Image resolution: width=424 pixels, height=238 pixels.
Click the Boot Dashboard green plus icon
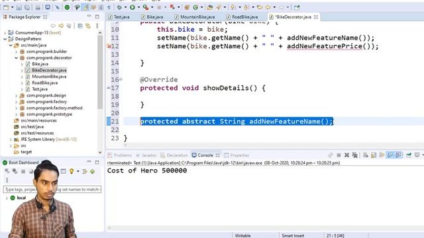pos(93,171)
